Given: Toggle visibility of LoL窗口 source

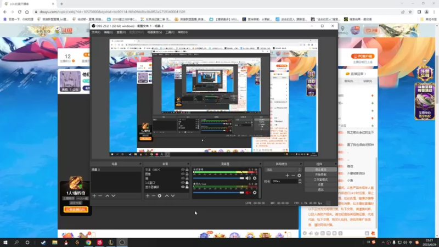Looking at the screenshot, I should click(x=183, y=183).
